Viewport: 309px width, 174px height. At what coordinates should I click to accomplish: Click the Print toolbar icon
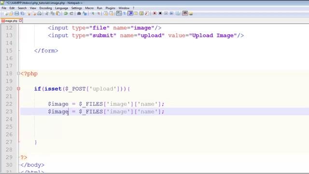click(40, 14)
